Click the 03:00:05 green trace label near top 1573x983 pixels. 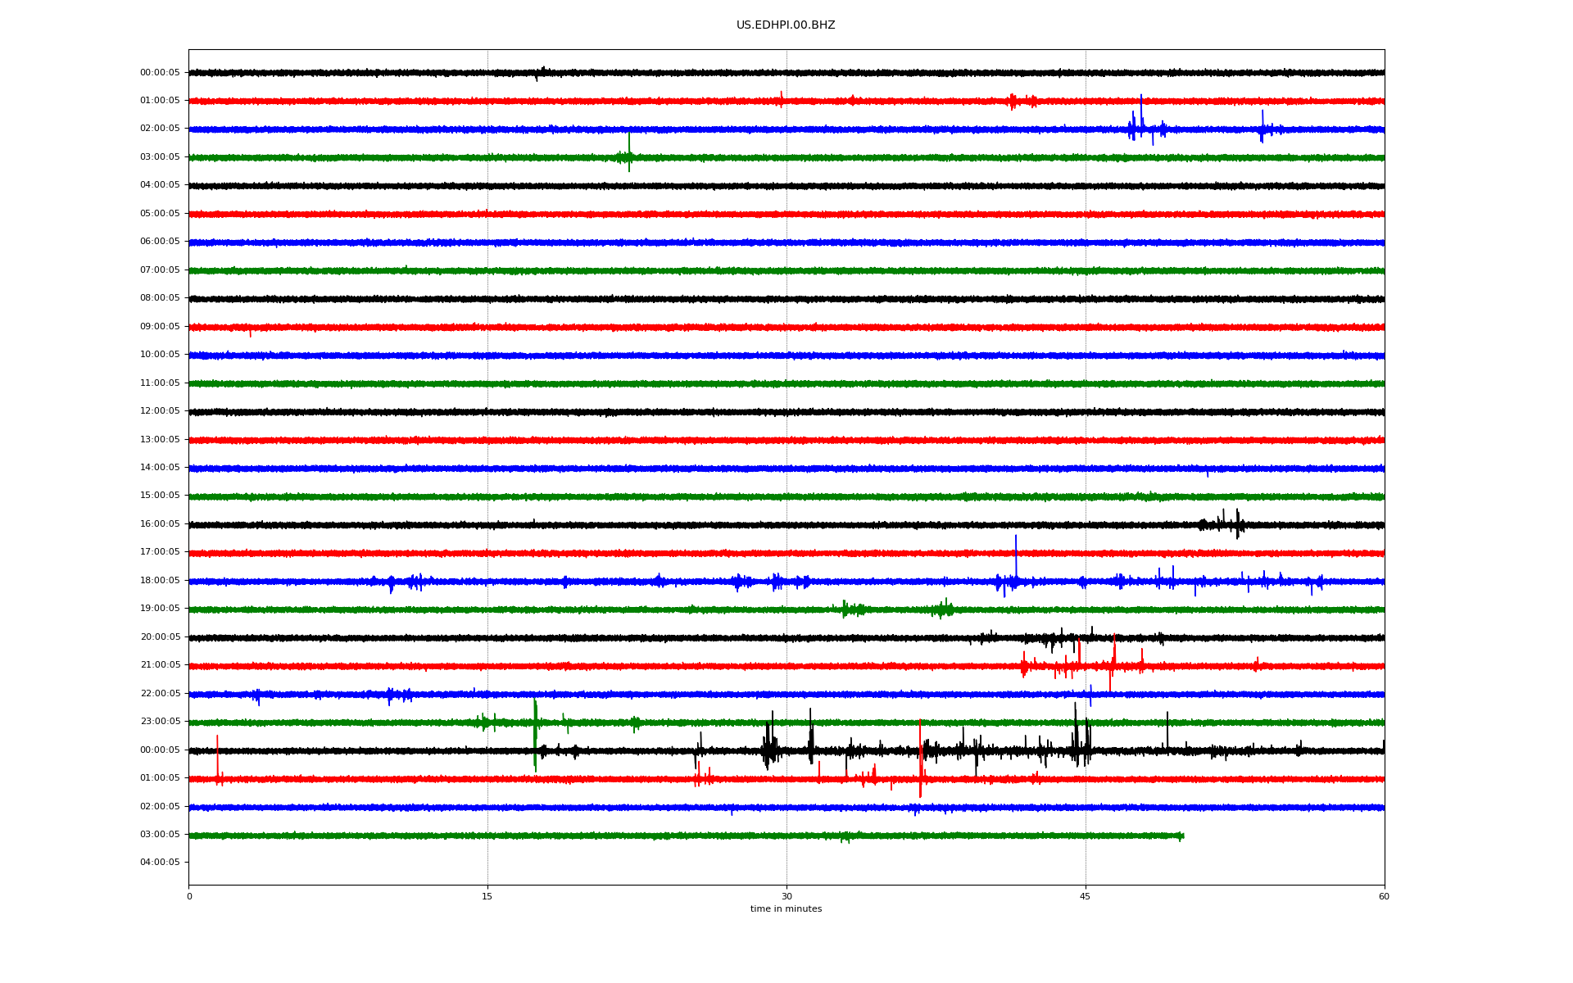(160, 157)
